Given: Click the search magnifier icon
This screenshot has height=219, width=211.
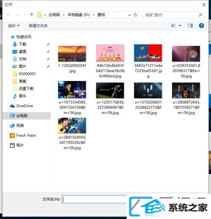Looking at the screenshot, I should click(x=200, y=15).
